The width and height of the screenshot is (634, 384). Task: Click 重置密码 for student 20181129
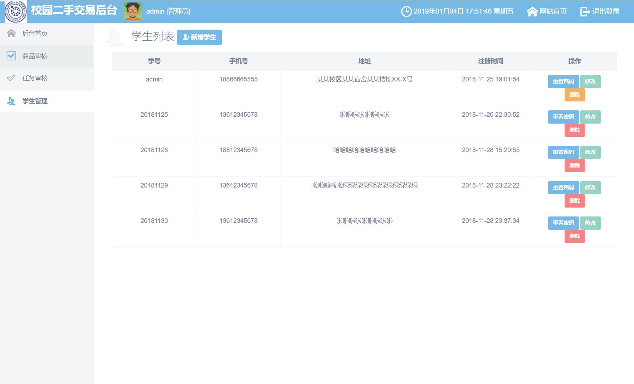[563, 188]
